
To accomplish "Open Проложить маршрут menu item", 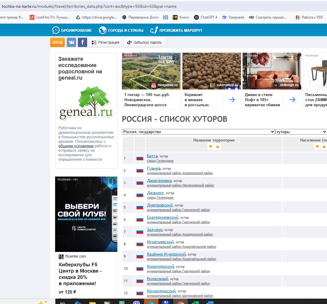I will pyautogui.click(x=176, y=31).
